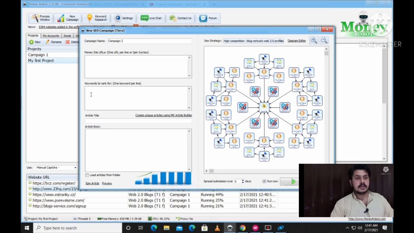Open VLC media player from taskbar
The width and height of the screenshot is (414, 233).
click(217, 228)
